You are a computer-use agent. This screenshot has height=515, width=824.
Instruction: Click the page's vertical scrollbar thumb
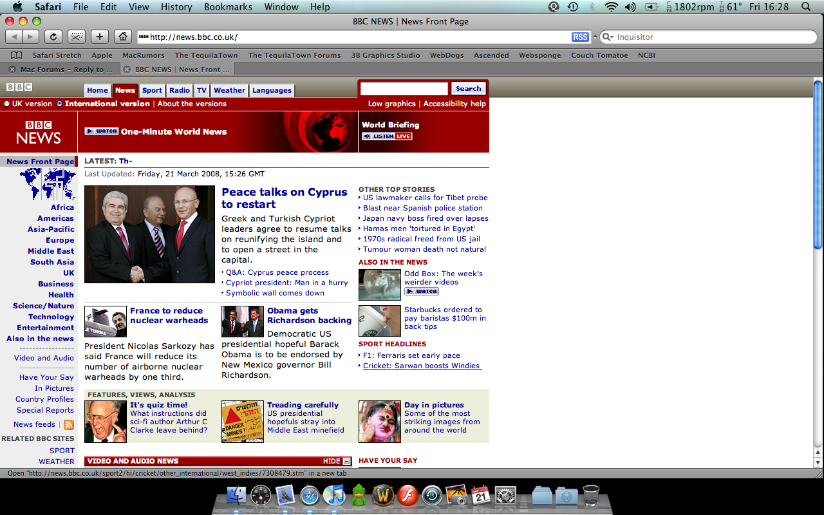click(818, 165)
